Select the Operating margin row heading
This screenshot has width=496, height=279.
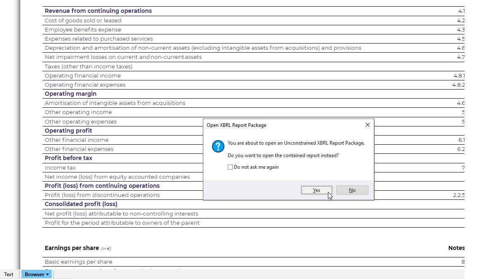point(70,94)
